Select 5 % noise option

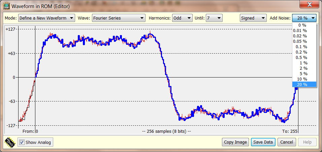click(x=304, y=73)
